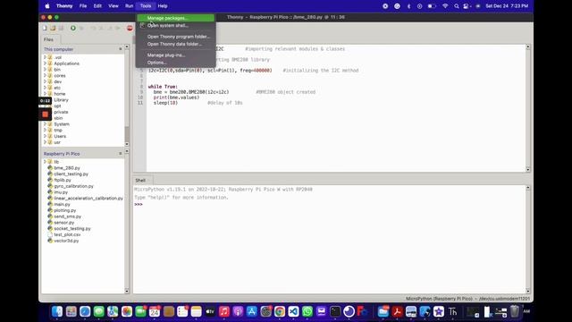Select main.py on the Pico

click(62, 204)
